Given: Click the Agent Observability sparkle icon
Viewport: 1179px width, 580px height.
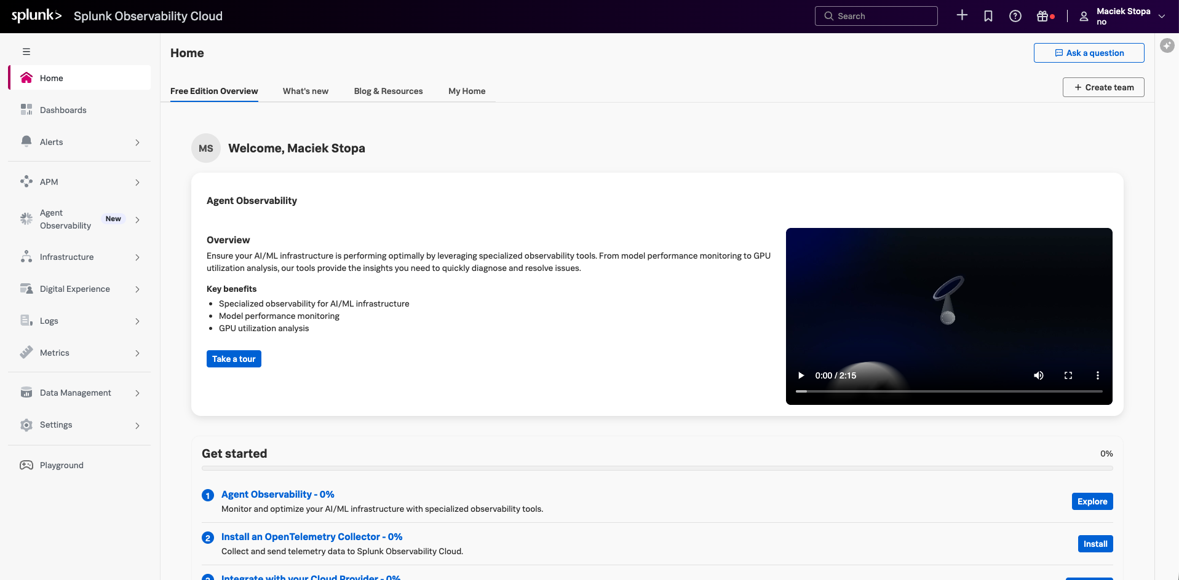Looking at the screenshot, I should tap(26, 219).
